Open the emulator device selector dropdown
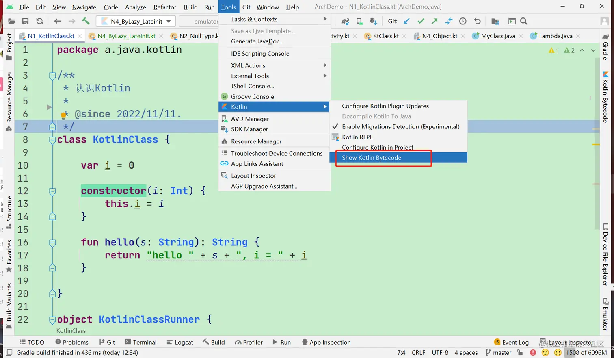614x358 pixels. coord(199,21)
